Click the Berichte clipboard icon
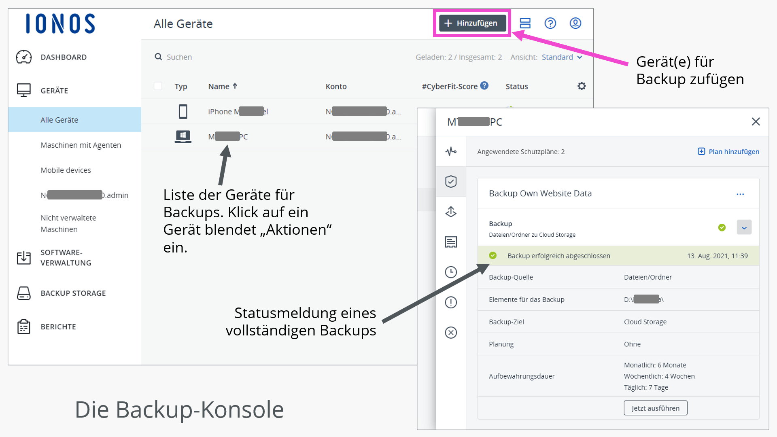The image size is (777, 437). [24, 327]
